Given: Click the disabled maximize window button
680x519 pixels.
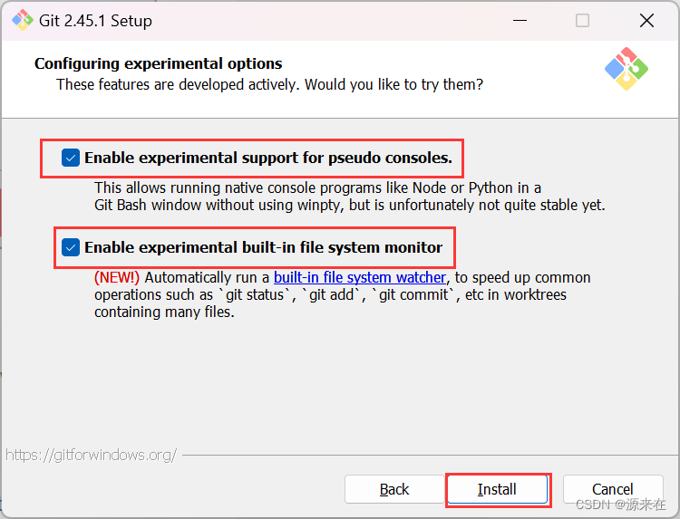Looking at the screenshot, I should 582,20.
